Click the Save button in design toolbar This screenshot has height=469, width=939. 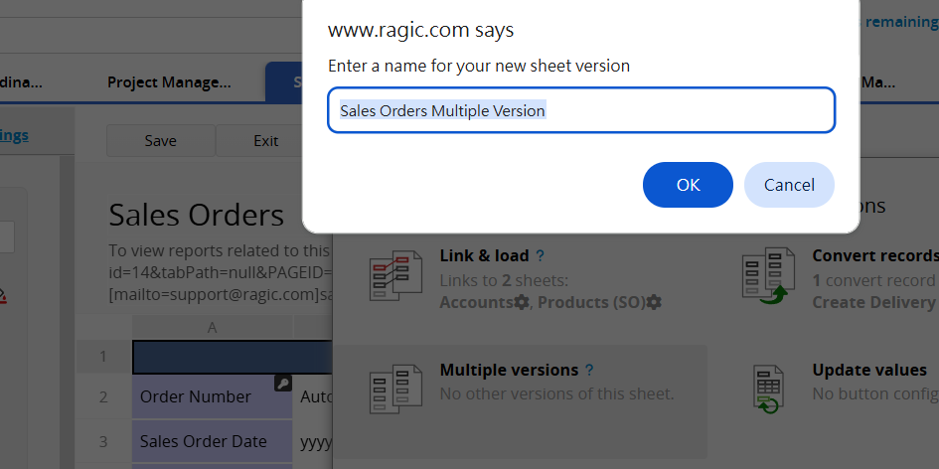(161, 141)
